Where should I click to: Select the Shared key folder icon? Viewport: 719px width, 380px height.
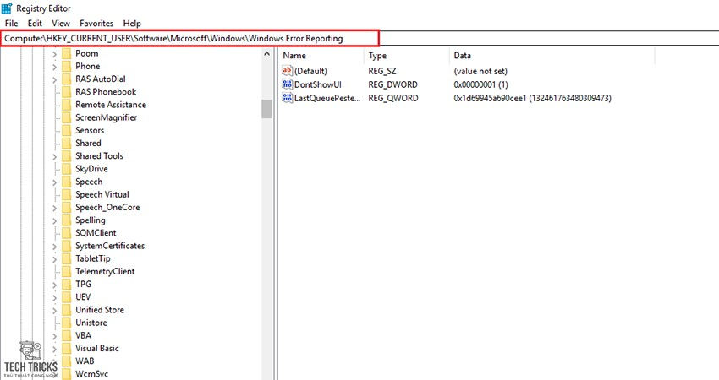point(67,144)
